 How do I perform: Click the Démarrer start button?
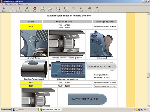tap(6, 110)
